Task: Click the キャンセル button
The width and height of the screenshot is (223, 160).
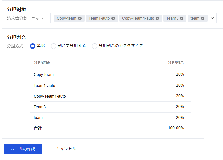Action: (x=66, y=149)
